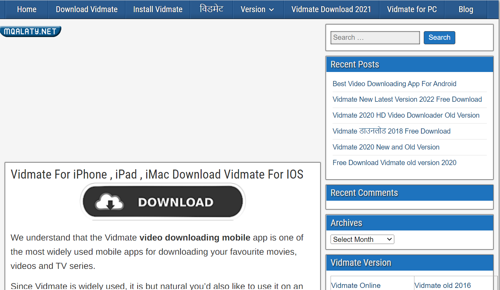Screen dimensions: 500x290
Task: Expand the Version menu dropdown
Action: 257,9
